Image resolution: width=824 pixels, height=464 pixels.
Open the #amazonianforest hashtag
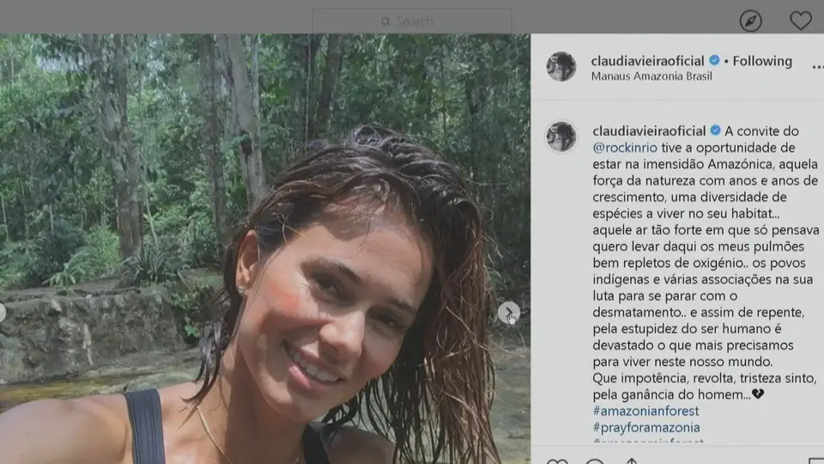click(x=645, y=411)
